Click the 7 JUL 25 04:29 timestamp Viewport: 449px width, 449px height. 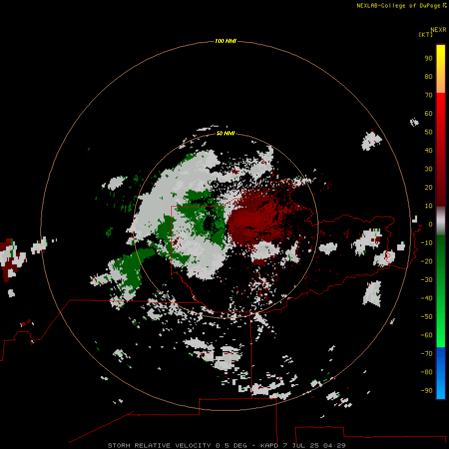314,446
